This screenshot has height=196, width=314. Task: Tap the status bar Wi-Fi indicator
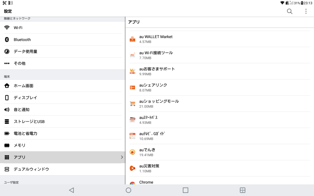click(x=282, y=3)
